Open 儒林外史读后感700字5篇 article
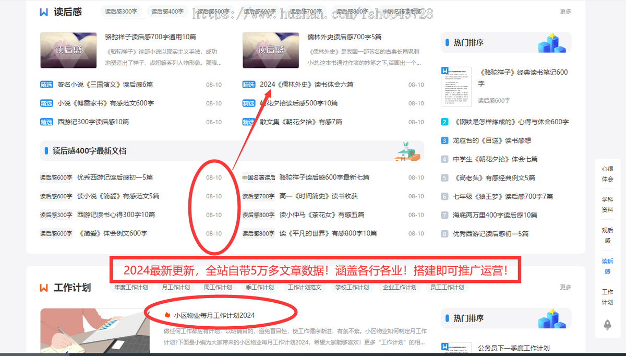The height and width of the screenshot is (356, 626). click(x=344, y=37)
